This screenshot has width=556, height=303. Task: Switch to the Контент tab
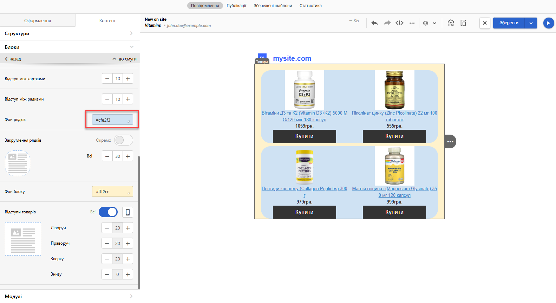pyautogui.click(x=107, y=20)
